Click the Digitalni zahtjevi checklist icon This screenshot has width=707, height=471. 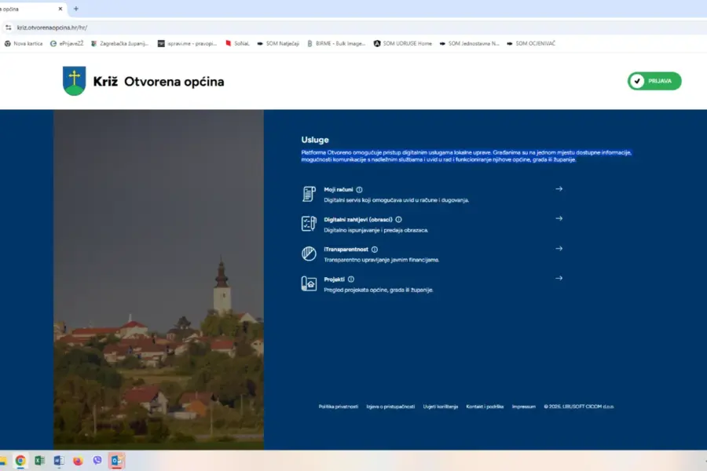pyautogui.click(x=309, y=224)
